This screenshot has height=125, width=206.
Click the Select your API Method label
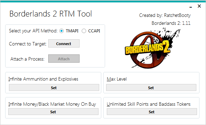(33, 31)
